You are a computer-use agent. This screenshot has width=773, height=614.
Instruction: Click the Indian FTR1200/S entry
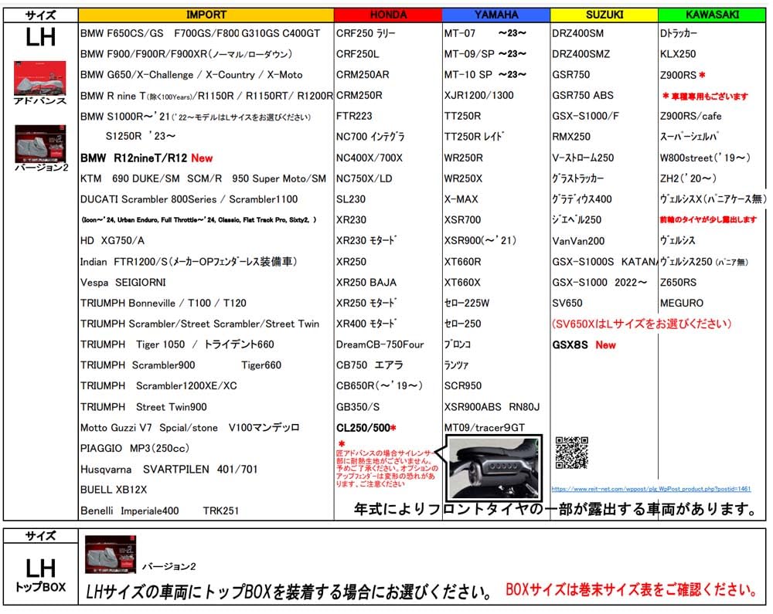coord(189,262)
